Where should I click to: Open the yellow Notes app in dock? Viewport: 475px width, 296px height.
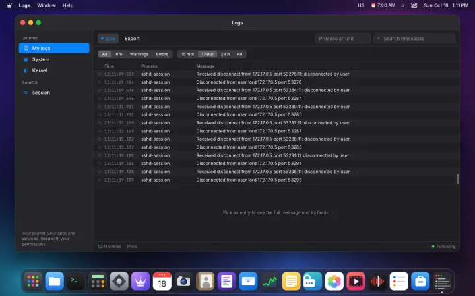[291, 282]
